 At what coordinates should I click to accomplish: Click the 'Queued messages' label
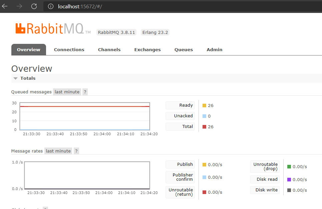click(x=31, y=92)
